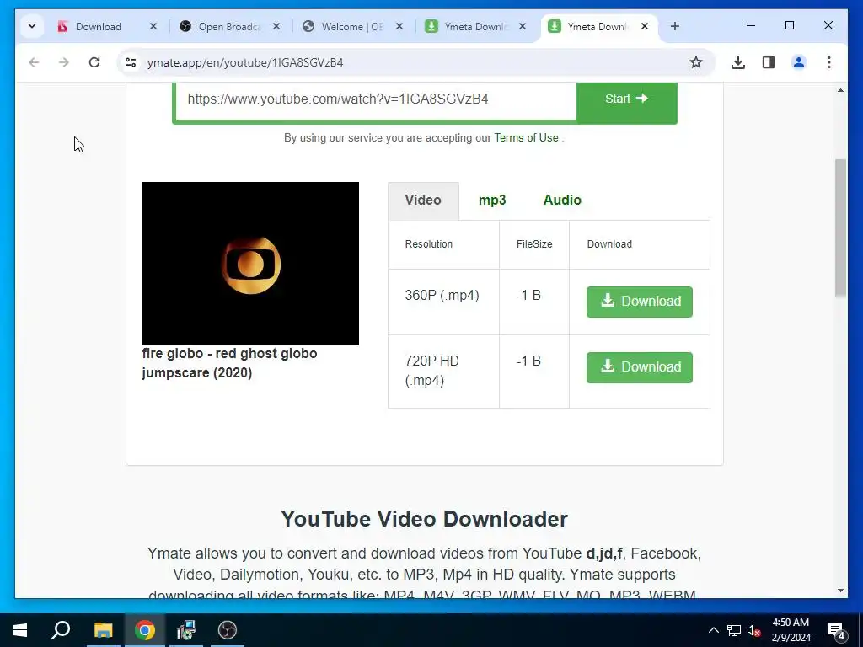Open Chrome downloads icon

point(738,62)
